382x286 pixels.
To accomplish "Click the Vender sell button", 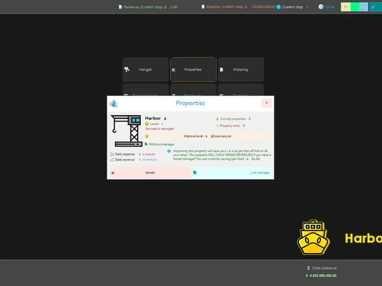I will [x=150, y=173].
